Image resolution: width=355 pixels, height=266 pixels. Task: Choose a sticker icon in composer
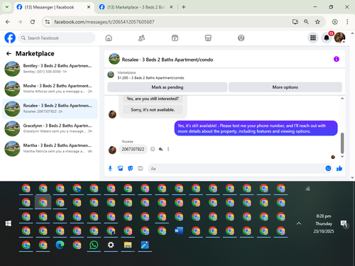pos(131,168)
